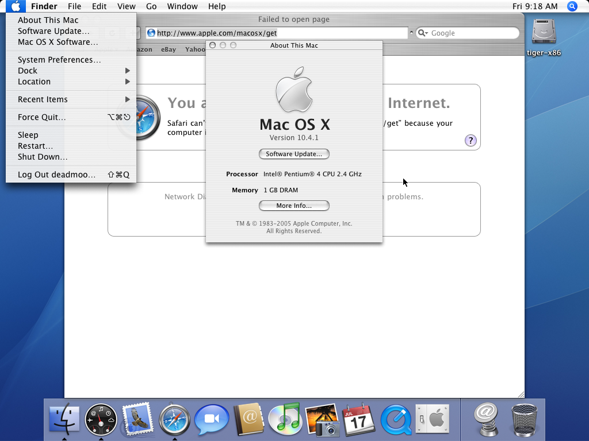Choose Force Quit… from Apple menu
Viewport: 589px width, 441px height.
71,117
